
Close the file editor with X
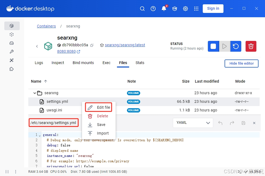click(254, 123)
